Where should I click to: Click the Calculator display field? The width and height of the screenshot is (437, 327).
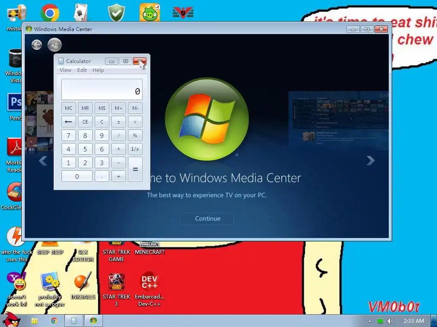pos(102,89)
